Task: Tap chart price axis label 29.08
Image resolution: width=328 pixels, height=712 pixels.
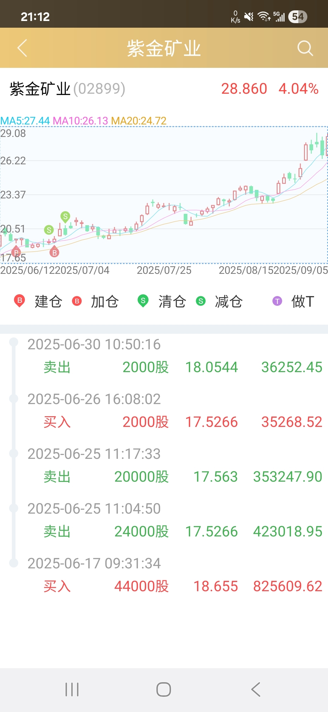Action: pos(13,133)
